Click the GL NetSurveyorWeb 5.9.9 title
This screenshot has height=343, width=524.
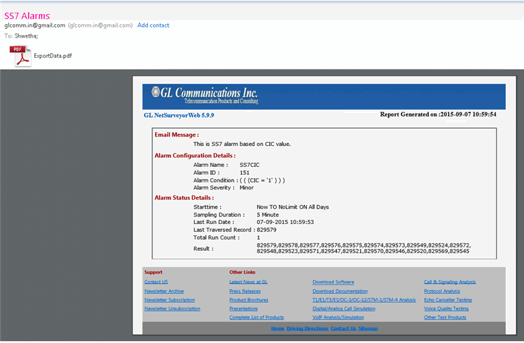(x=179, y=116)
